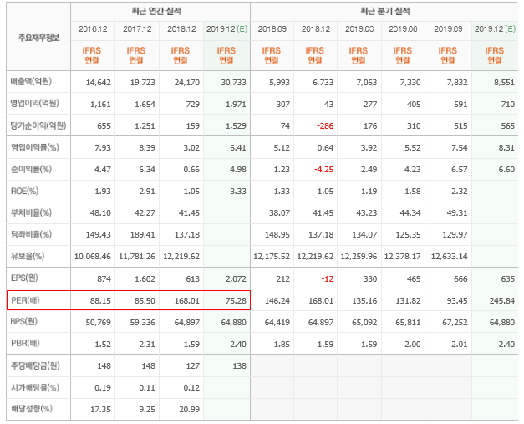Select the BPS value '67,252'
This screenshot has width=524, height=424.
455,322
